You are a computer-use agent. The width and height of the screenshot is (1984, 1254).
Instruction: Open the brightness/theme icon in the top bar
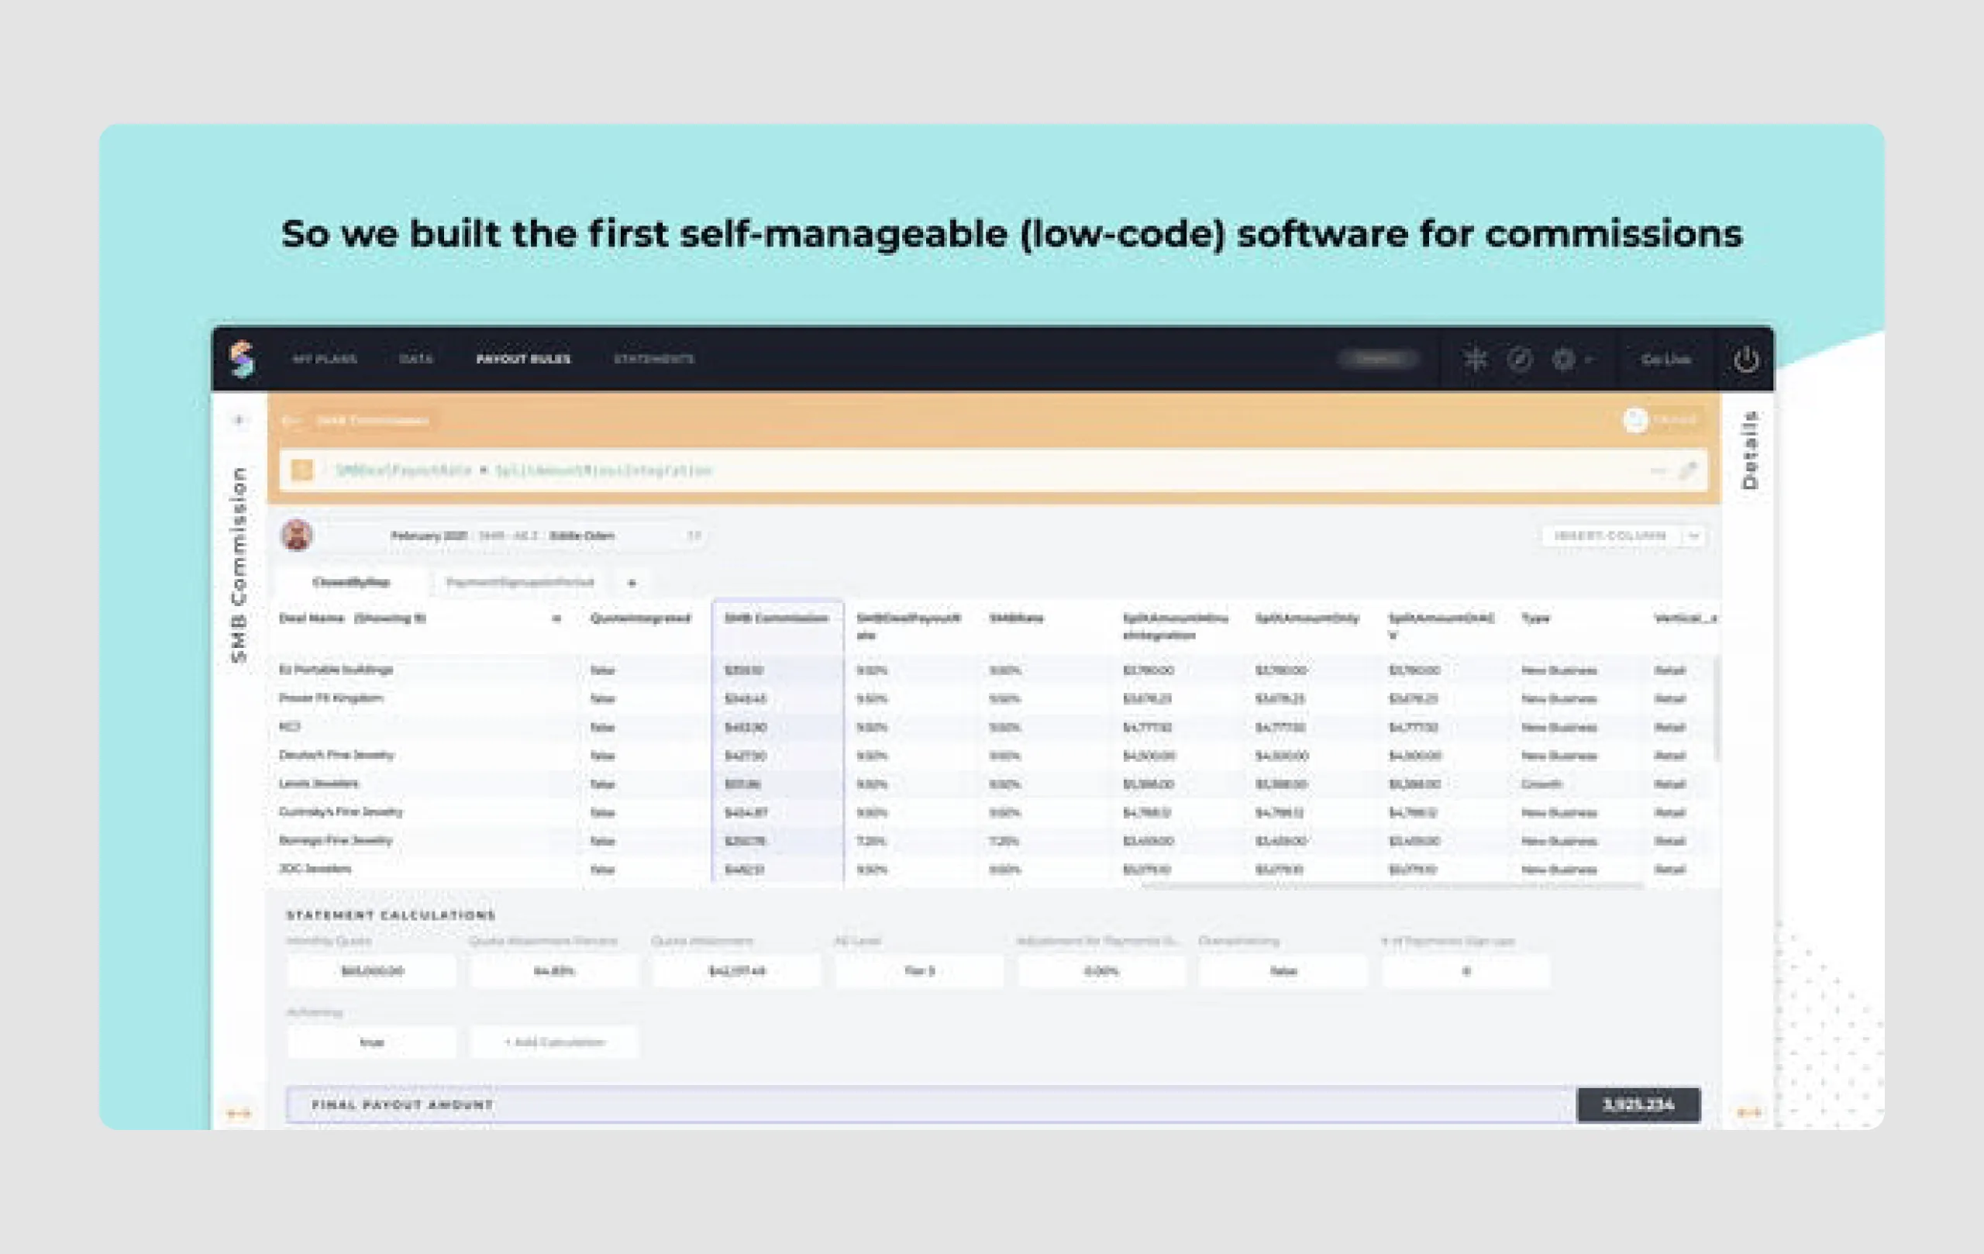tap(1475, 360)
